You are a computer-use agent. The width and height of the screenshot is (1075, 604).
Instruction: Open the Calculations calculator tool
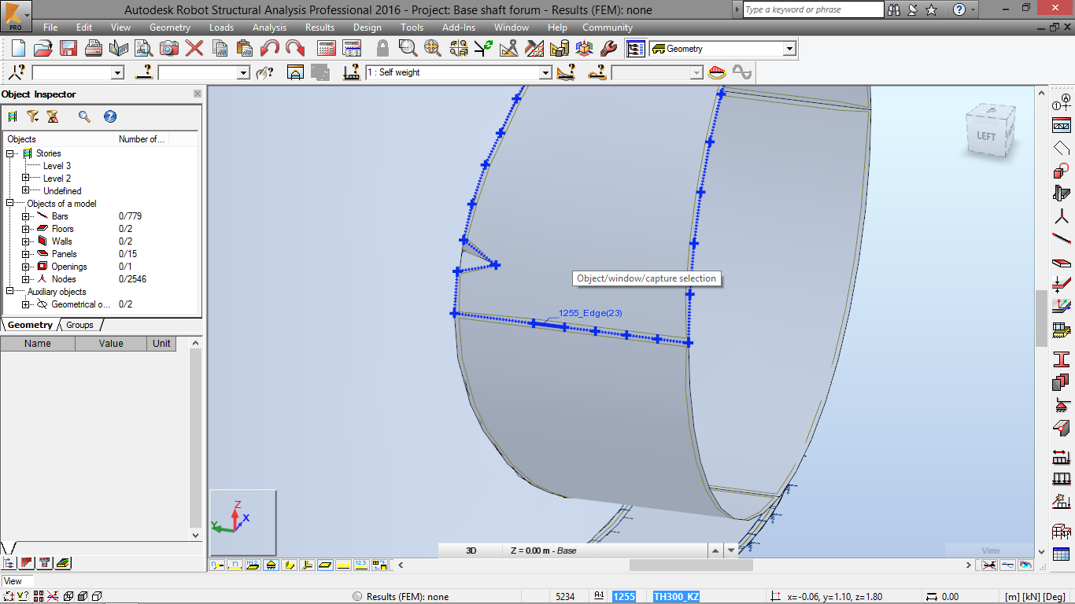[x=327, y=48]
